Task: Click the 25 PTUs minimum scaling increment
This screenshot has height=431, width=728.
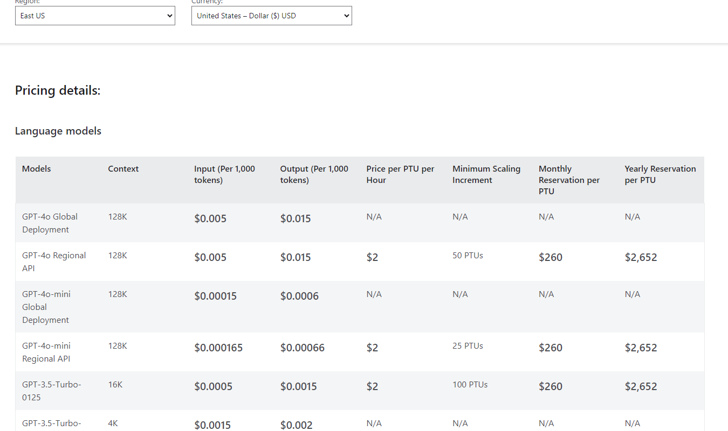Action: click(x=468, y=345)
